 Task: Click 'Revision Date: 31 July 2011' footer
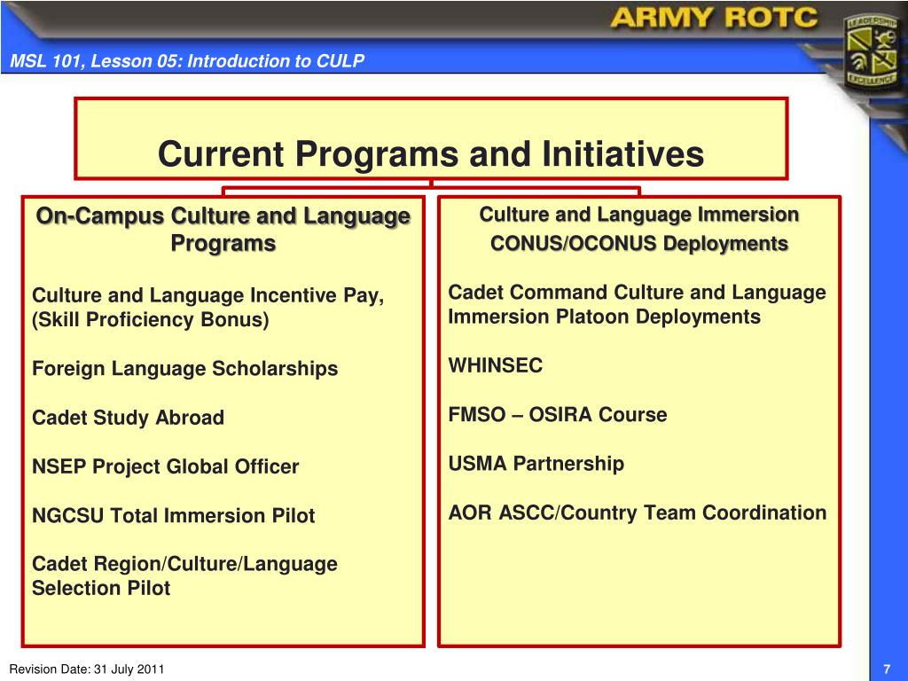(87, 669)
